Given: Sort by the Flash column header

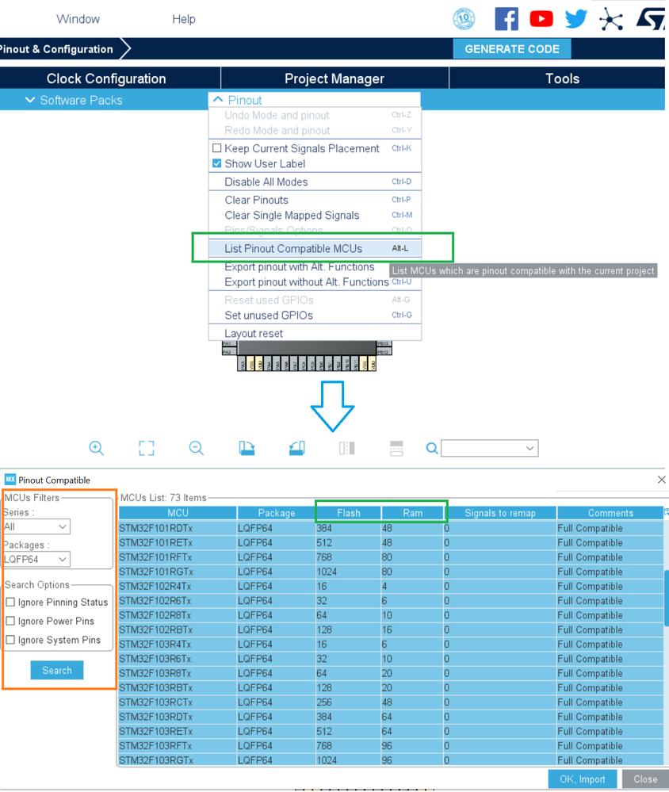Looking at the screenshot, I should [x=349, y=513].
